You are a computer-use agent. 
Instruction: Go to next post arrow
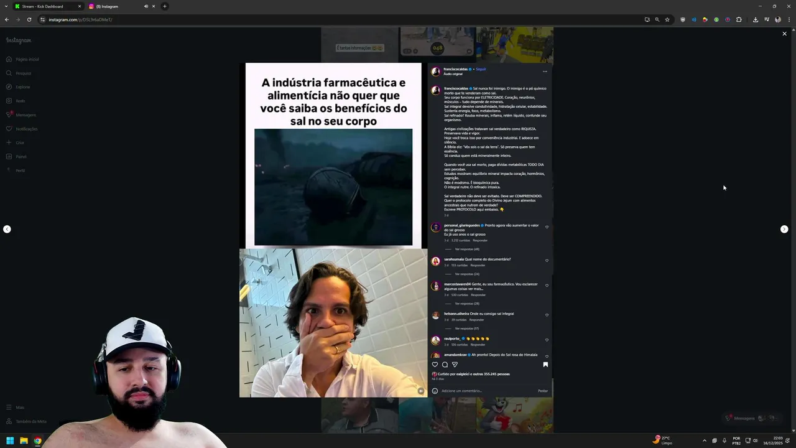pos(784,229)
